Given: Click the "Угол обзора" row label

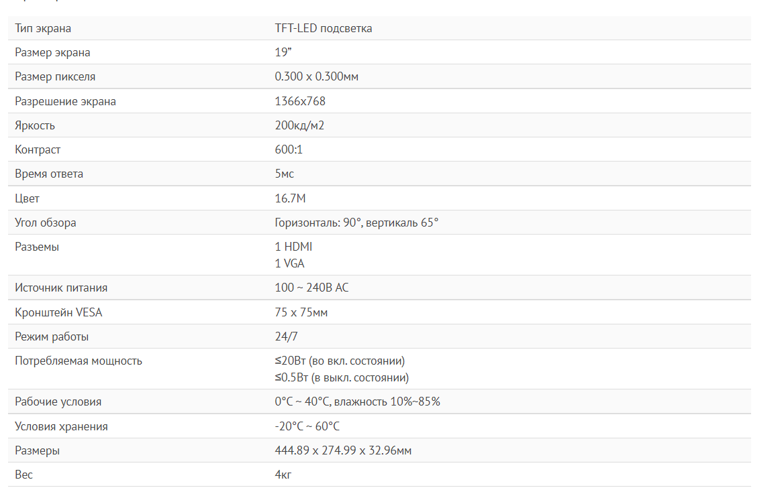Looking at the screenshot, I should tap(46, 223).
